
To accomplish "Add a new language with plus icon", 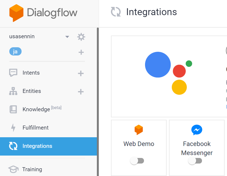I will pyautogui.click(x=81, y=52).
